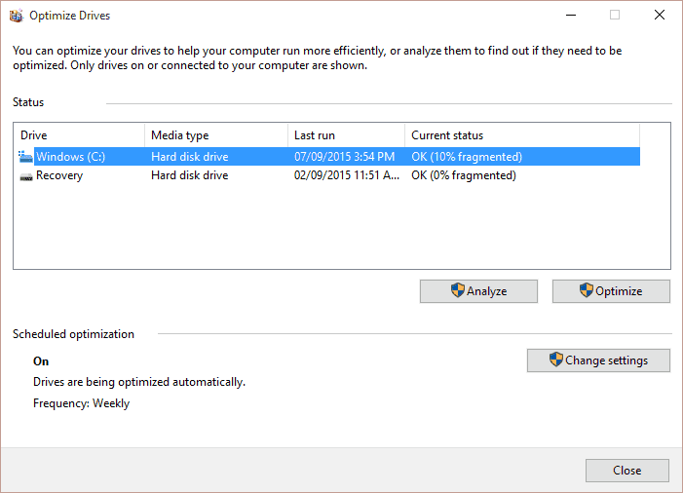Click the Optimize Drives title bar icon
Viewport: 683px width, 493px height.
click(x=17, y=16)
